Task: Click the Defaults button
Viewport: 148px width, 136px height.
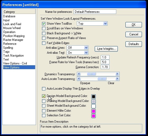Action: point(134,44)
